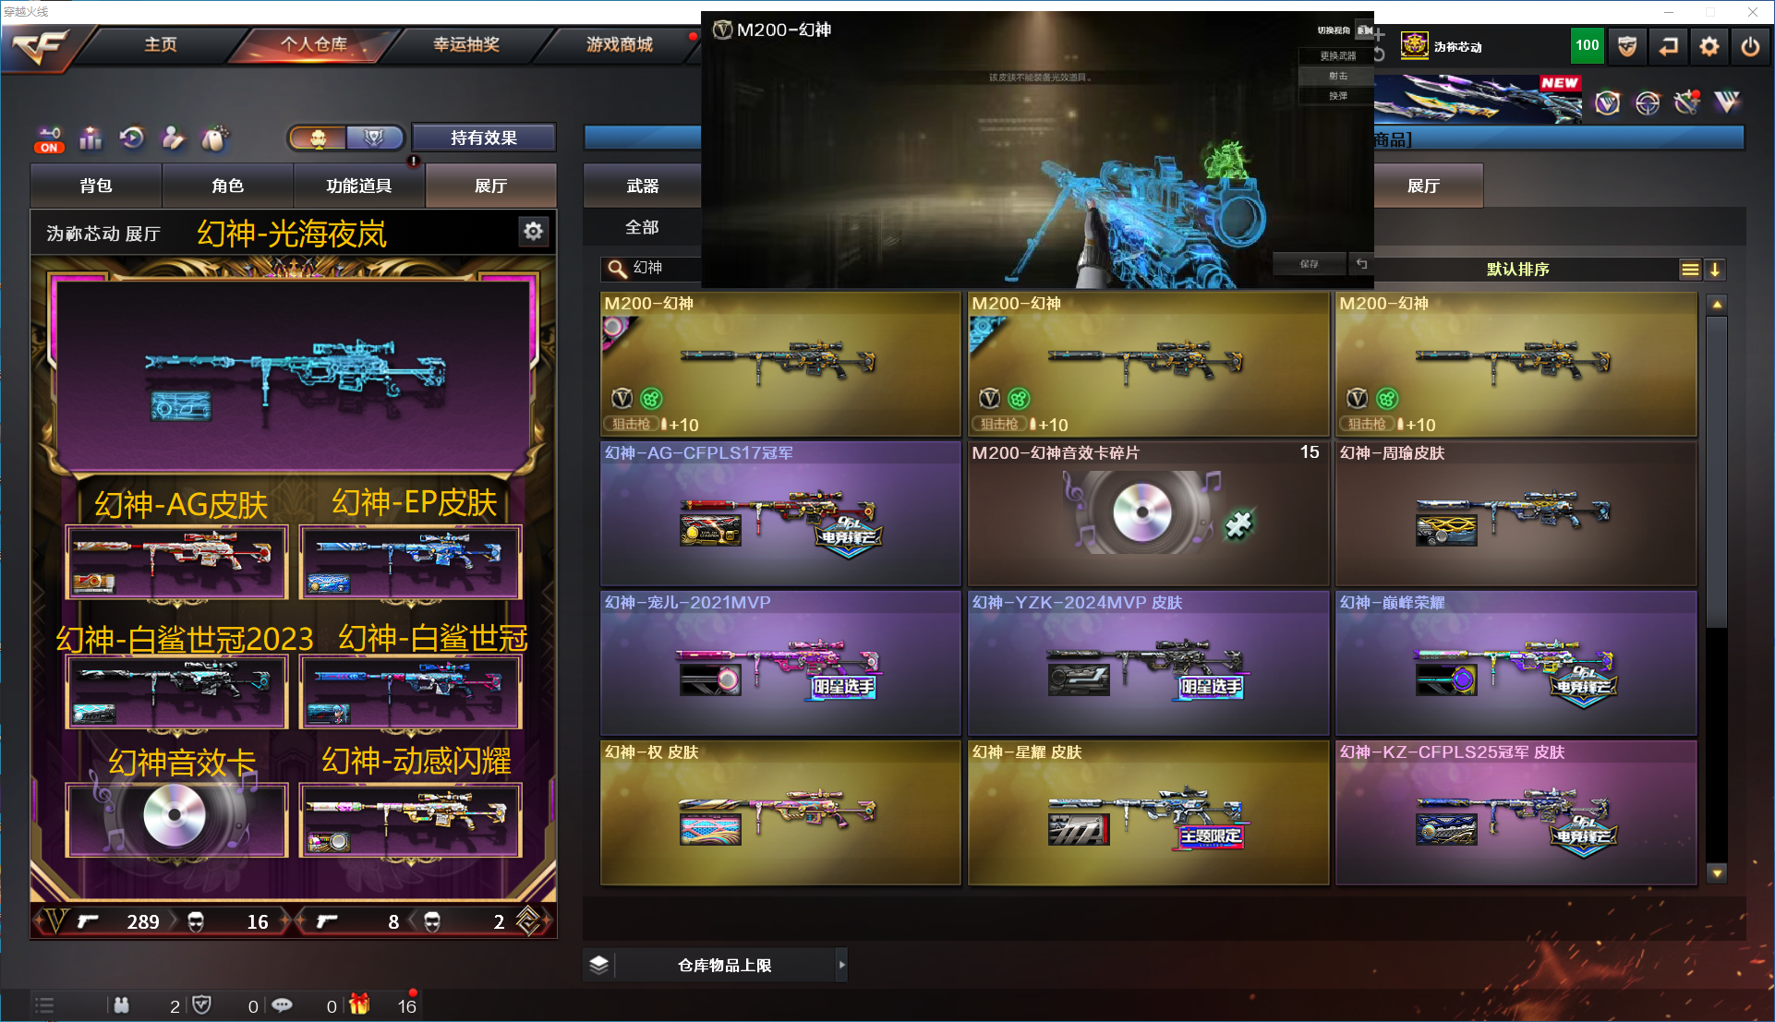This screenshot has width=1775, height=1022.
Task: Click the silver V logo icon
Action: point(1727,102)
